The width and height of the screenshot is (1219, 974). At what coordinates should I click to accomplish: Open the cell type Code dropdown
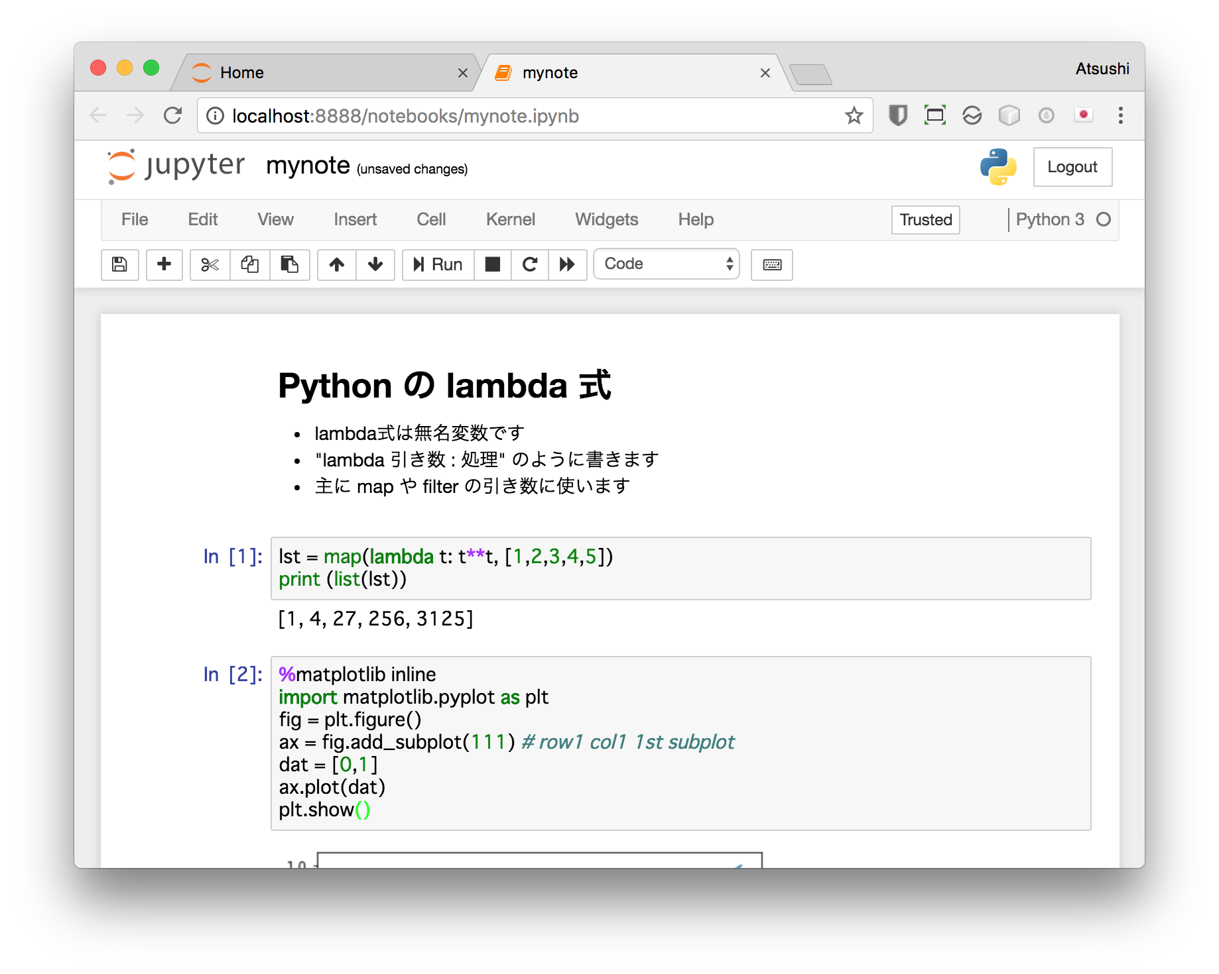click(666, 264)
